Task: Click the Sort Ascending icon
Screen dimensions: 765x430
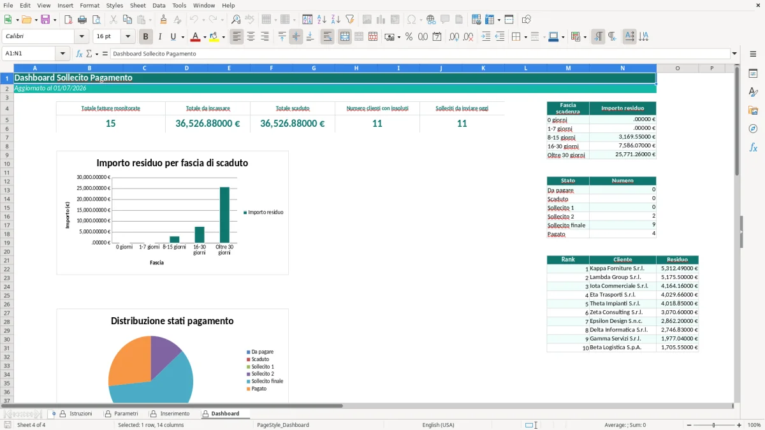Action: 322,20
